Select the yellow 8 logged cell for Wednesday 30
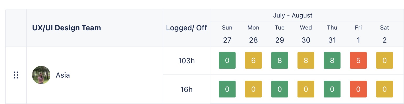This screenshot has width=404, height=104. pyautogui.click(x=306, y=60)
